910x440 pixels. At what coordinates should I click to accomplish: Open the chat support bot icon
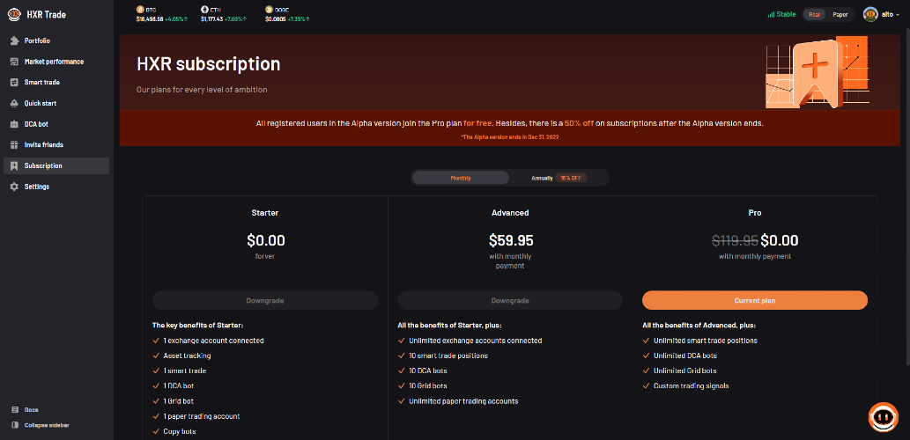coord(884,417)
